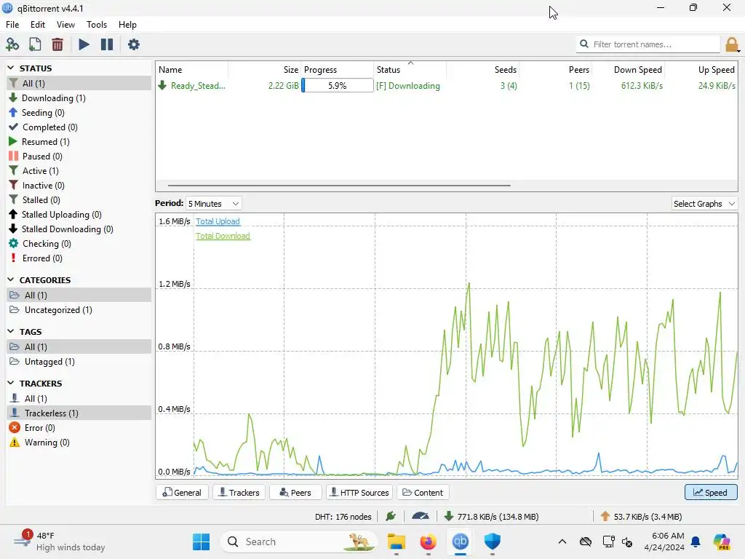This screenshot has height=559, width=745.
Task: Select the Inactive (0) status filter
Action: [79, 186]
